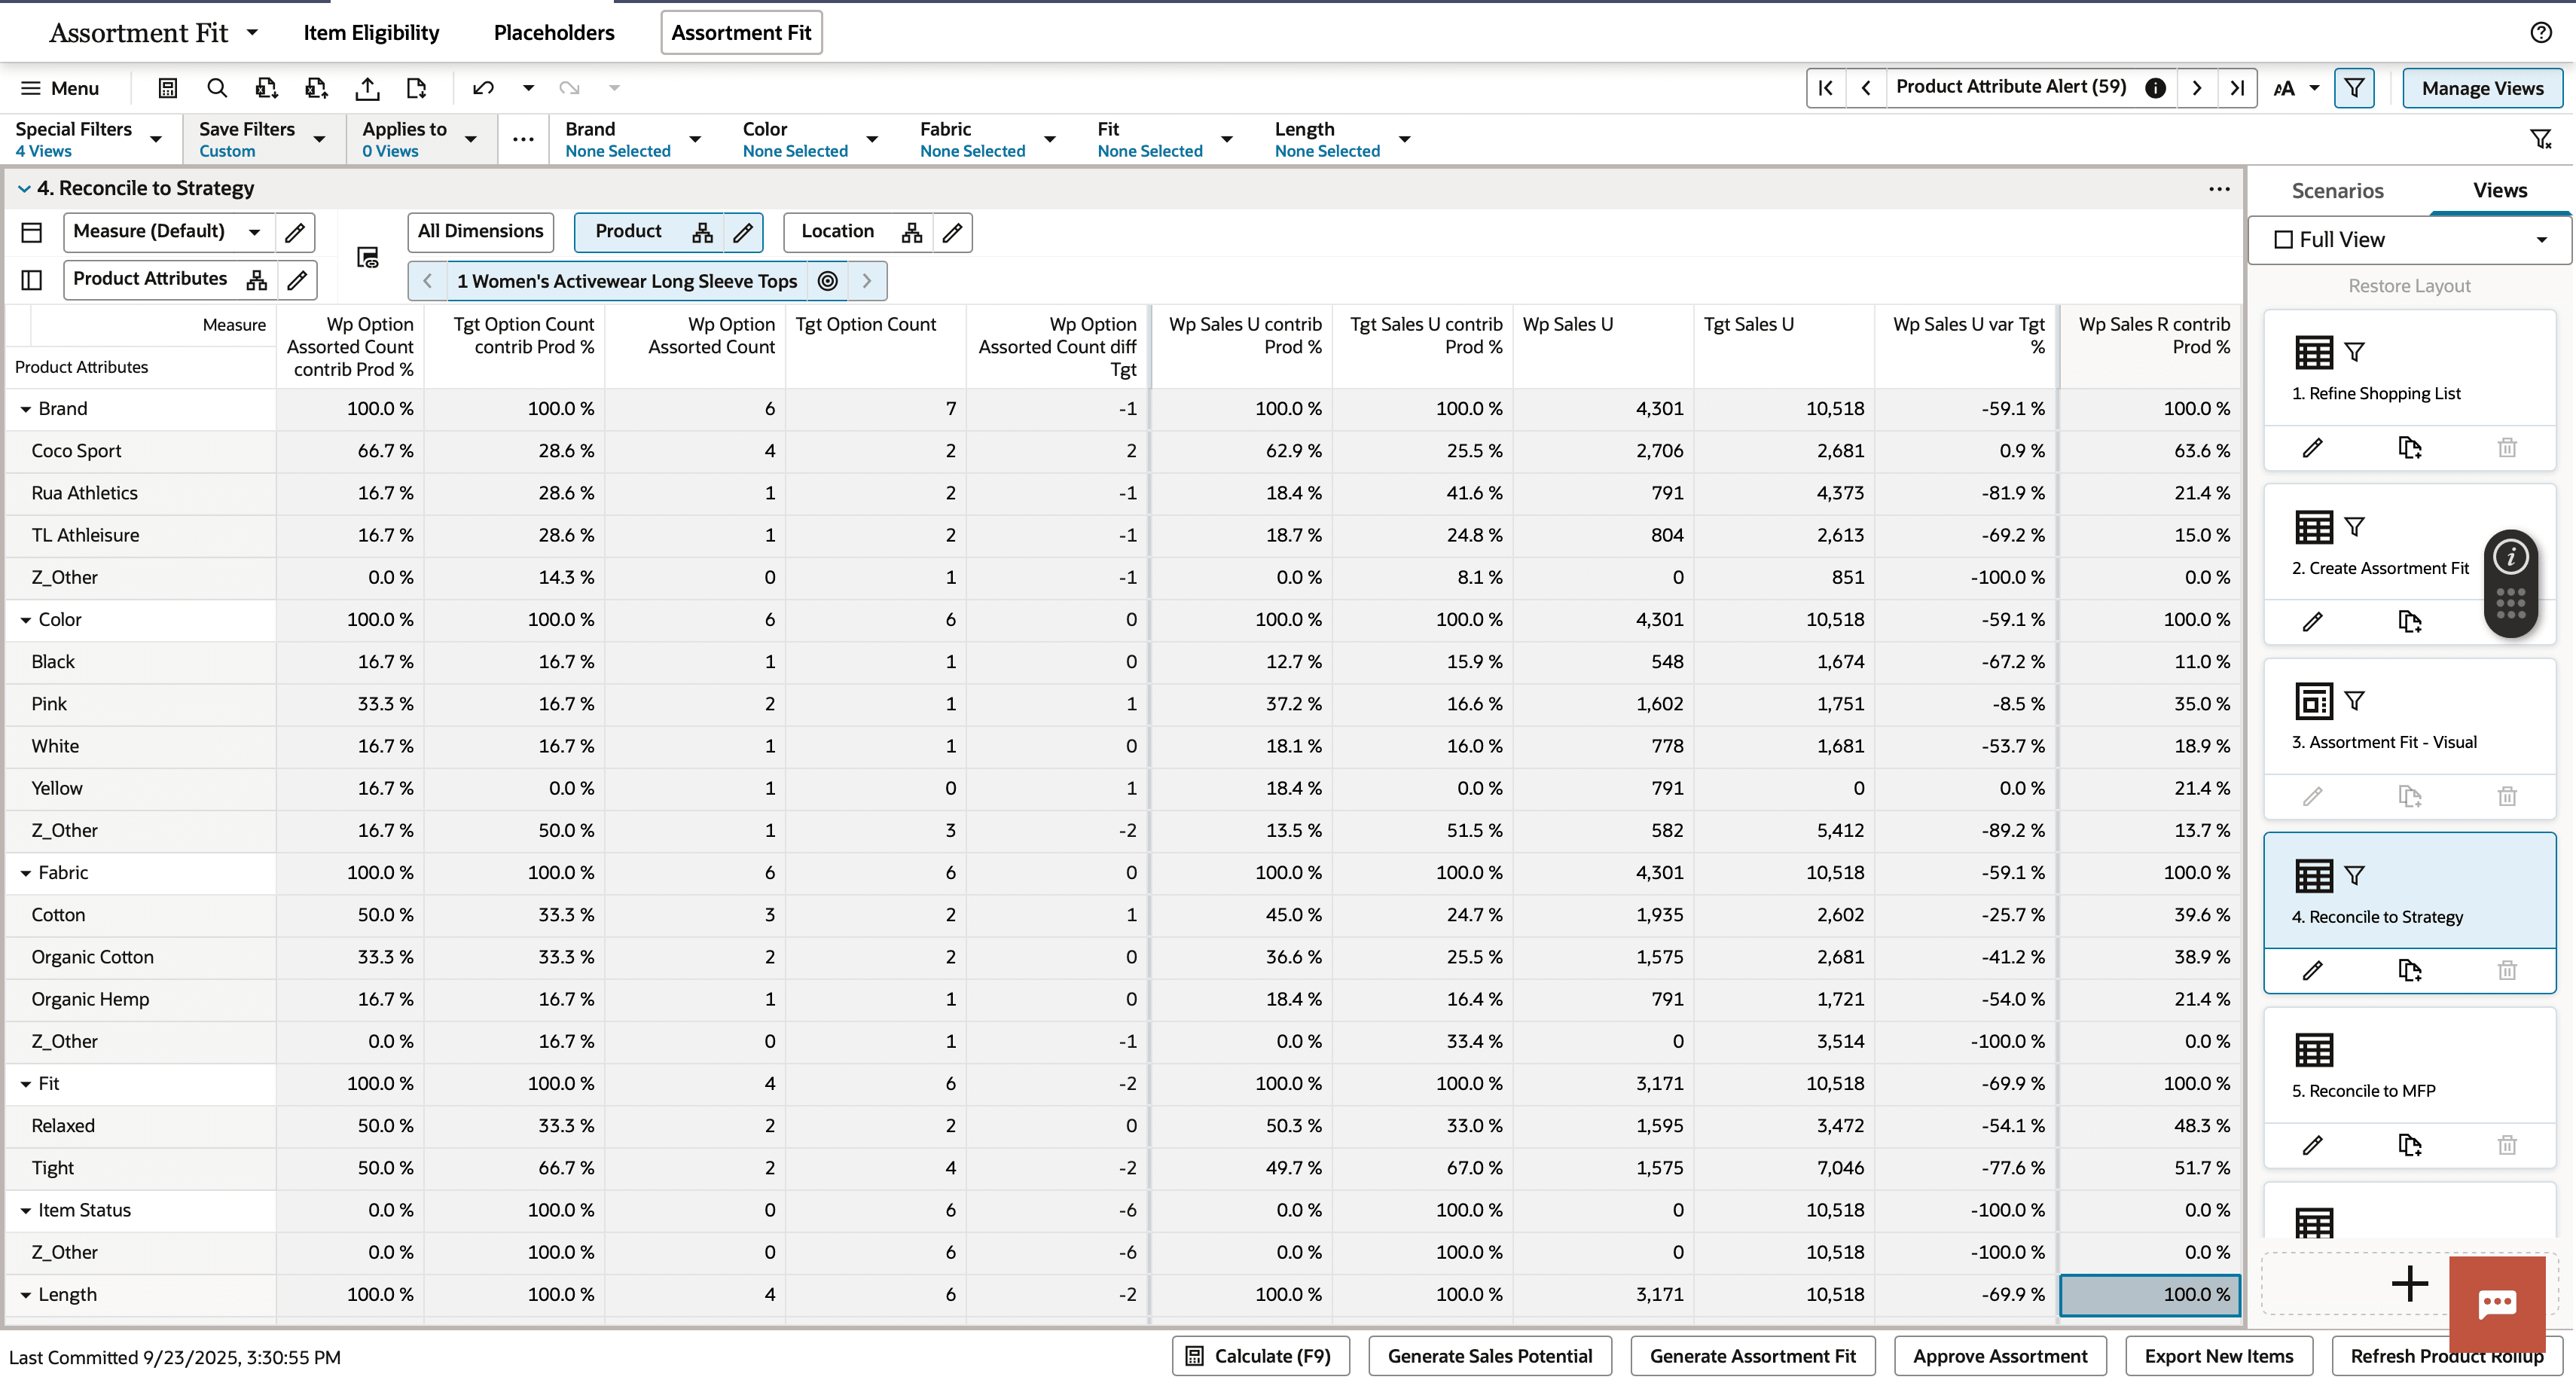Open the red chat bubble icon

pos(2496,1302)
